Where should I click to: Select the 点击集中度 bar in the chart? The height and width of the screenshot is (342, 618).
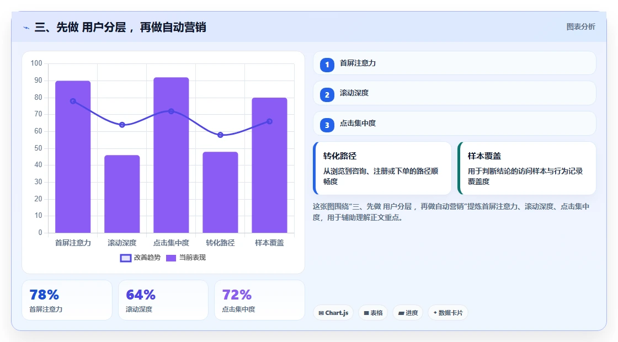click(x=171, y=155)
